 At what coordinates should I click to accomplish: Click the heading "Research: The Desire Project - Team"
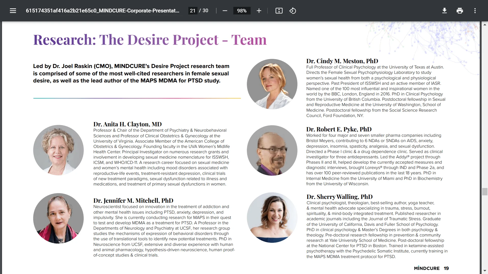150,40
